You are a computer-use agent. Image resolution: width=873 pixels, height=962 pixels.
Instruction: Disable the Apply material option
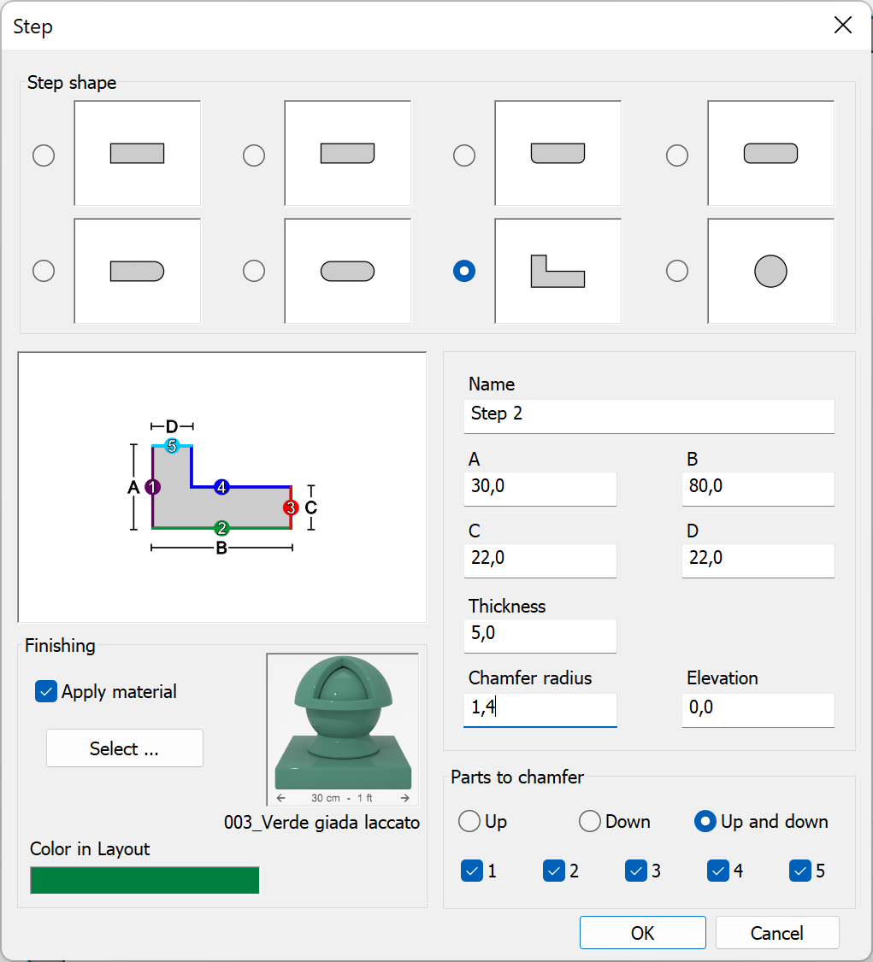45,691
